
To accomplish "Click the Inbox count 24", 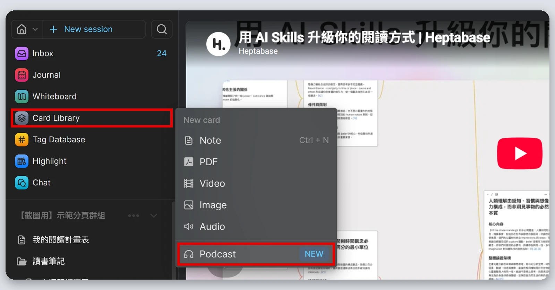I will tap(162, 53).
